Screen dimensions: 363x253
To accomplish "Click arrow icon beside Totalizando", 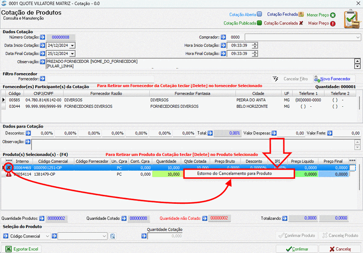I will [x=285, y=218].
